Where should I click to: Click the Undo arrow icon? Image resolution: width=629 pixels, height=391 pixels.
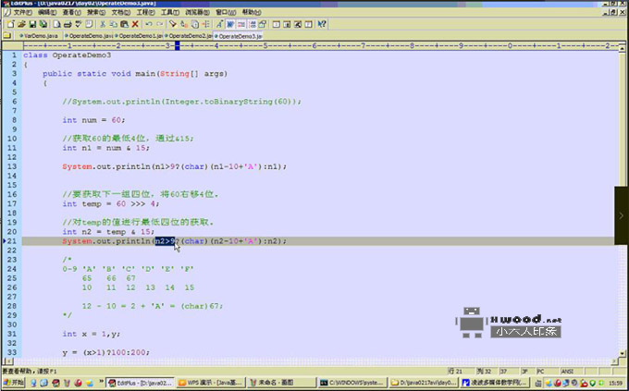(149, 24)
